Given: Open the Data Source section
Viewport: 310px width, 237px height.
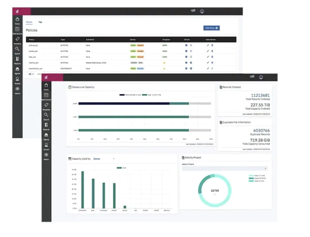Looking at the screenshot, I should (46, 95).
